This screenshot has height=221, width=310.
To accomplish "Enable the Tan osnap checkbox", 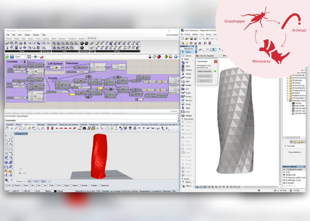I will point(56,186).
